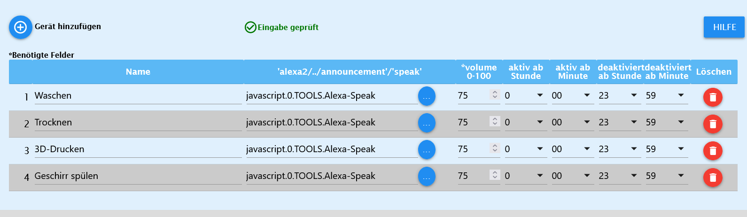
Task: Adjust volume stepper in Waschen row
Action: click(495, 94)
